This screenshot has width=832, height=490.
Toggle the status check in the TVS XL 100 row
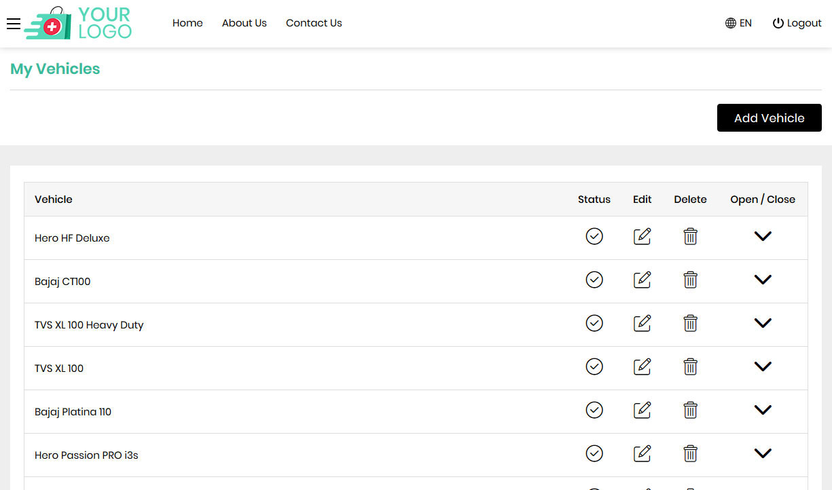click(594, 366)
